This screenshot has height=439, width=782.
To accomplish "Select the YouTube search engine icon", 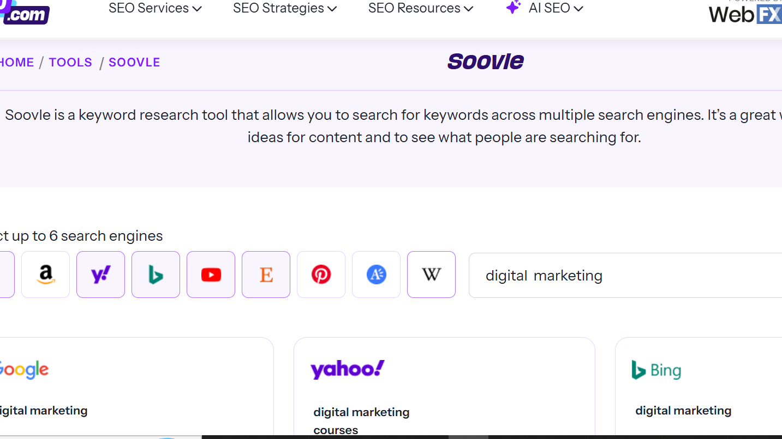I will pyautogui.click(x=211, y=275).
